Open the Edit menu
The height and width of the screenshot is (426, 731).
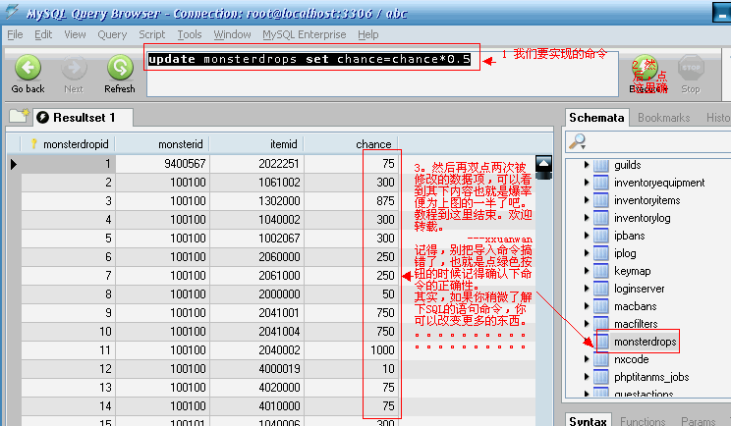coord(43,34)
